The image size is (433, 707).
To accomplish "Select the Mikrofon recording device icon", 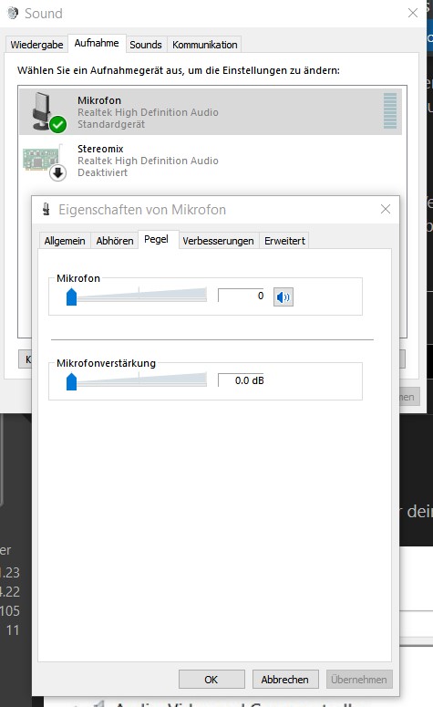I will pyautogui.click(x=46, y=111).
